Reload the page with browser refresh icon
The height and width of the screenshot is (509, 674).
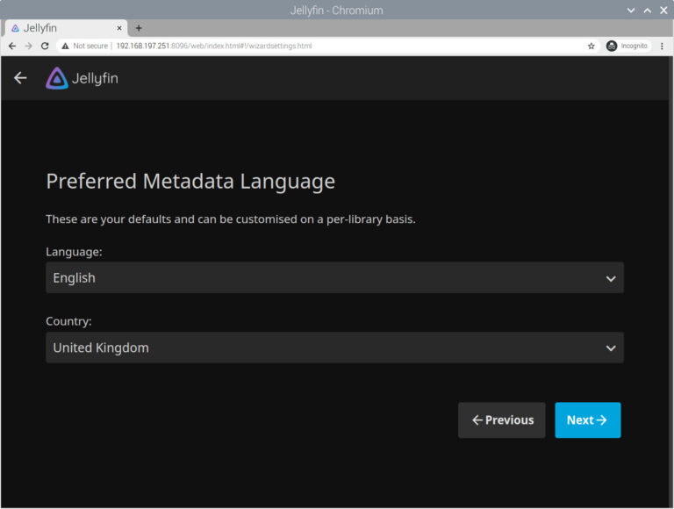[x=45, y=46]
